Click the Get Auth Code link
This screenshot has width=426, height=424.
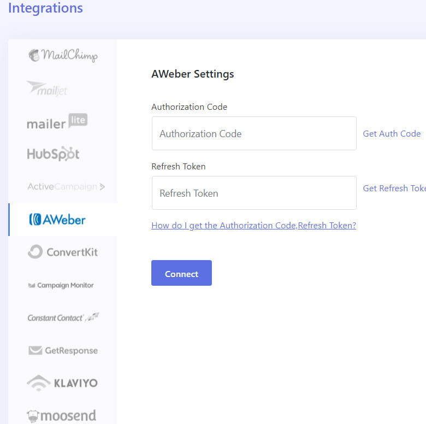point(392,133)
